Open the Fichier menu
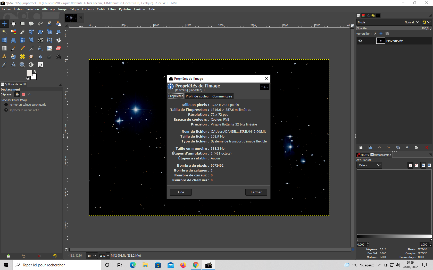 (x=6, y=9)
